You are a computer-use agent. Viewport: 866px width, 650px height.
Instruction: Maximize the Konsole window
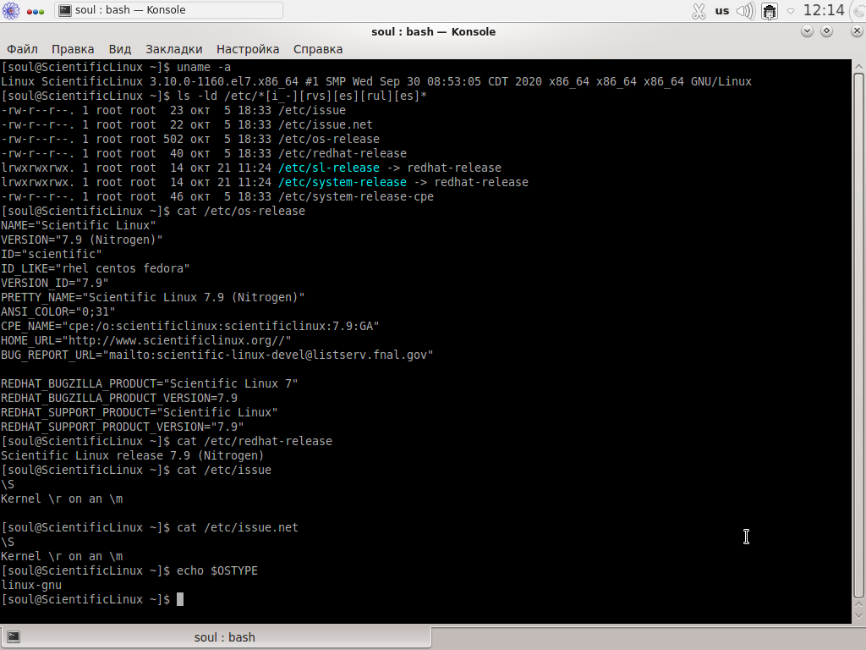[x=827, y=31]
